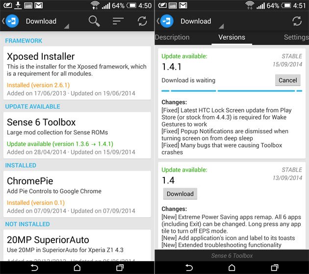Tap refresh icon on Versions screen
Screen dimensions: 309x274
pyautogui.click(x=297, y=21)
